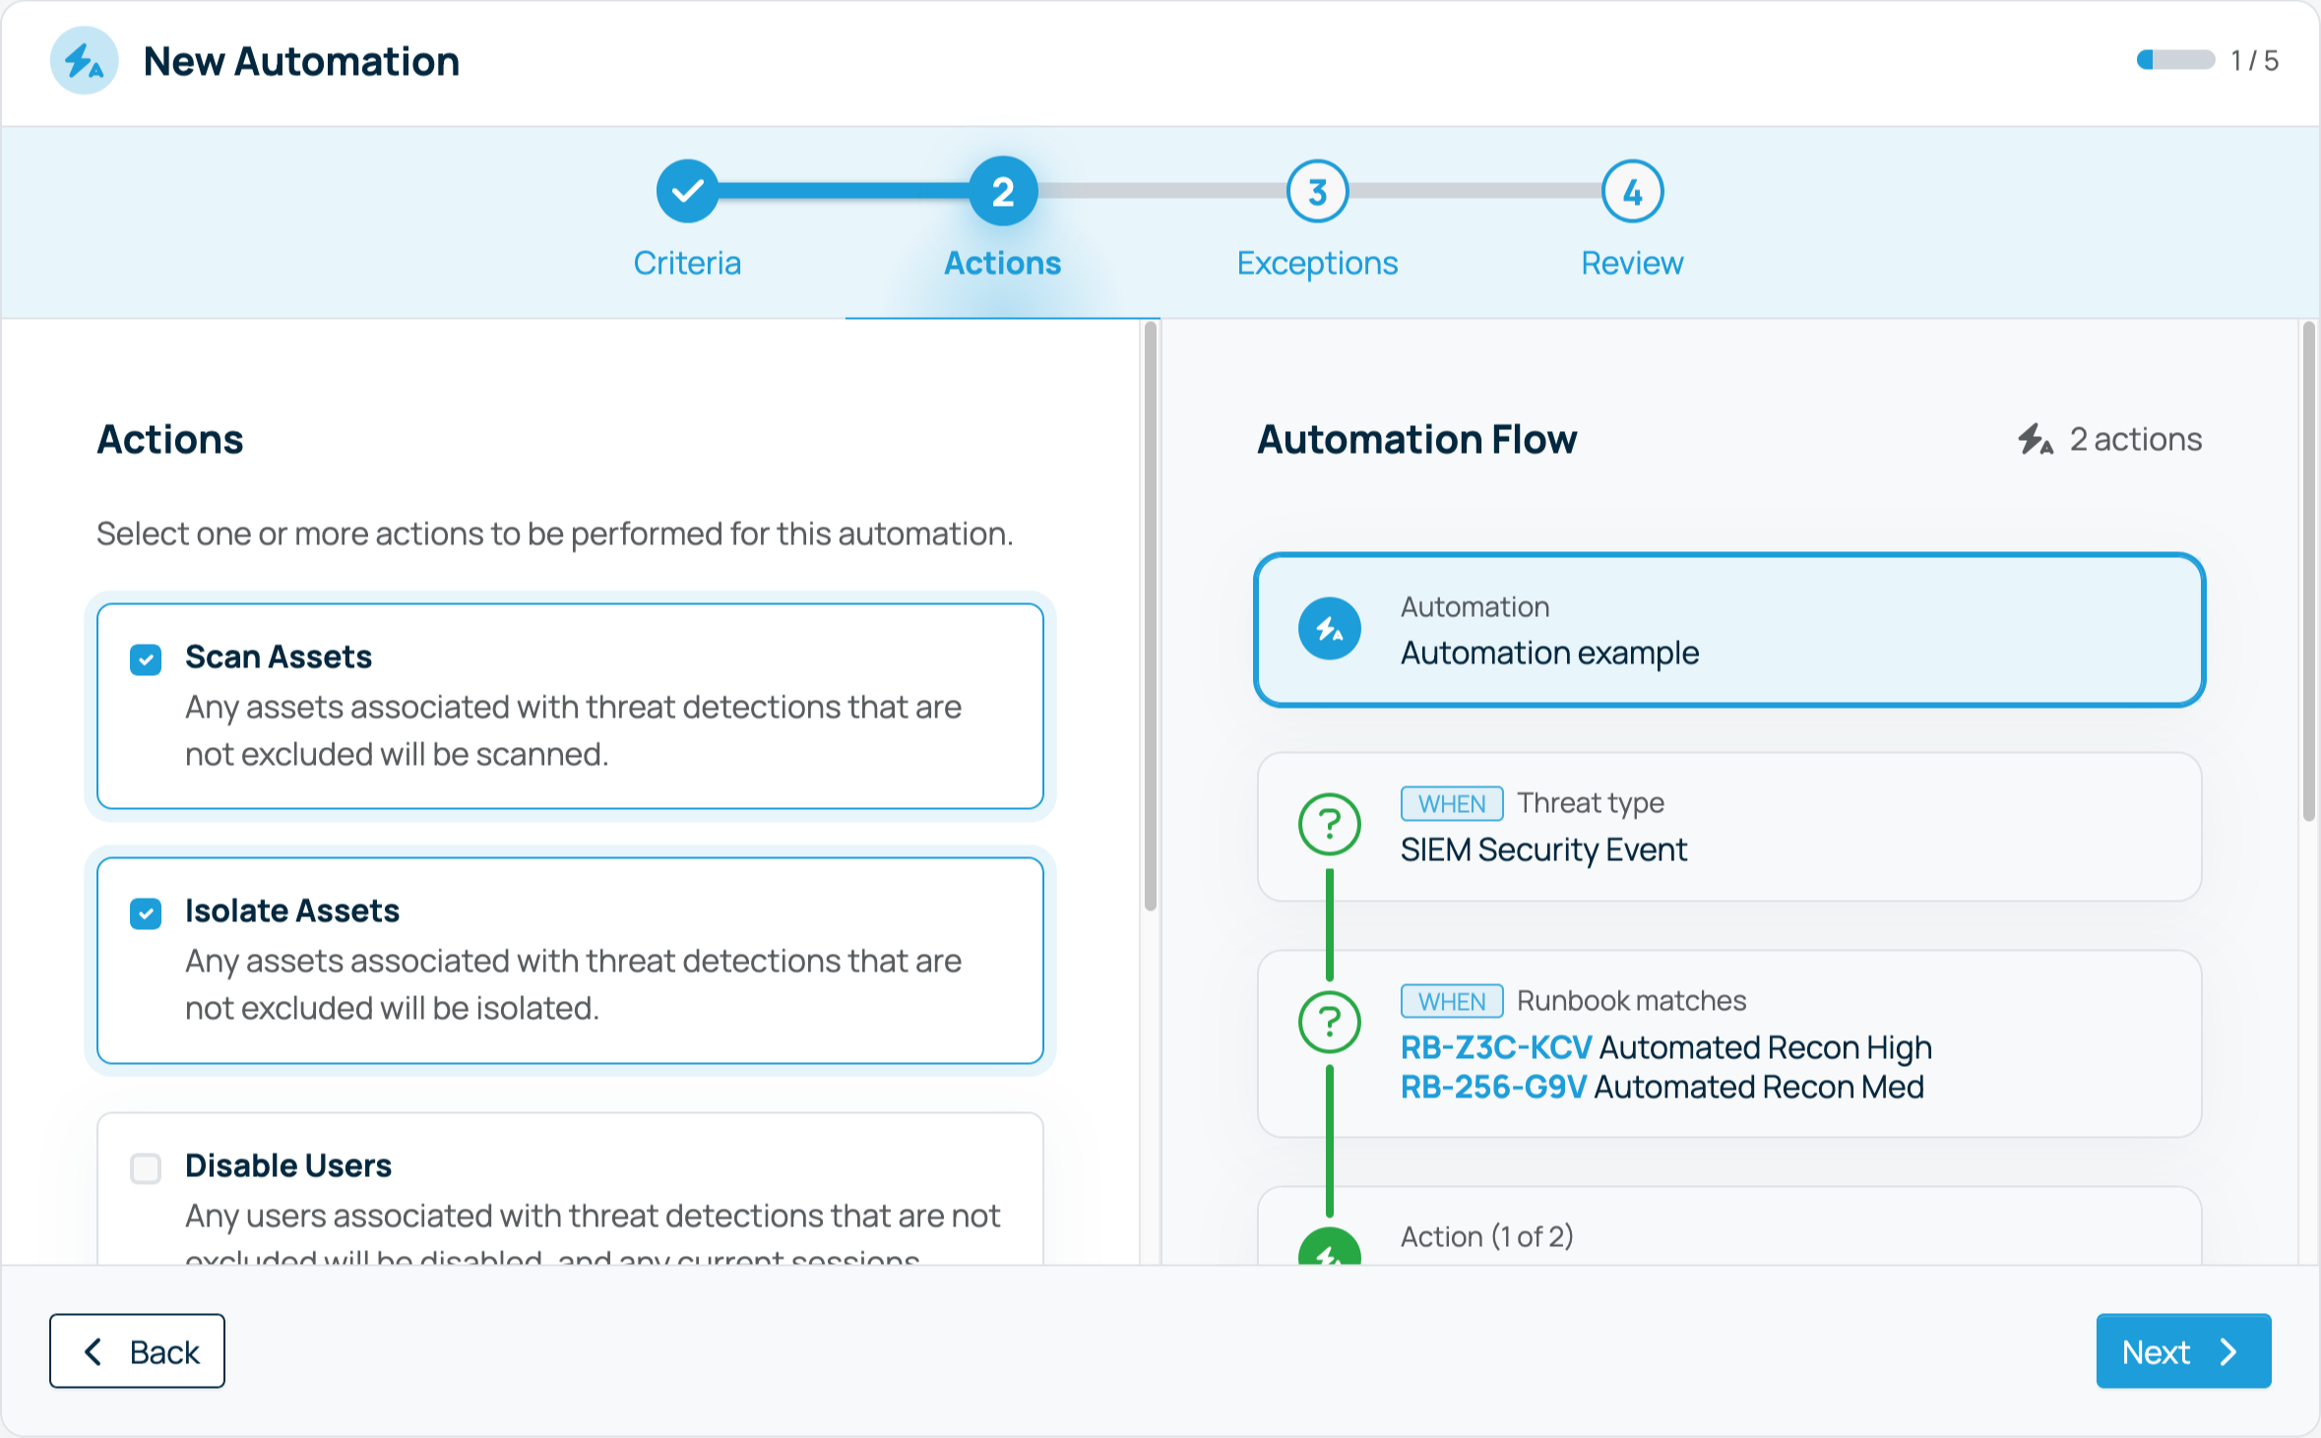Click the green Action 1 of 2 icon
This screenshot has height=1438, width=2321.
point(1329,1249)
